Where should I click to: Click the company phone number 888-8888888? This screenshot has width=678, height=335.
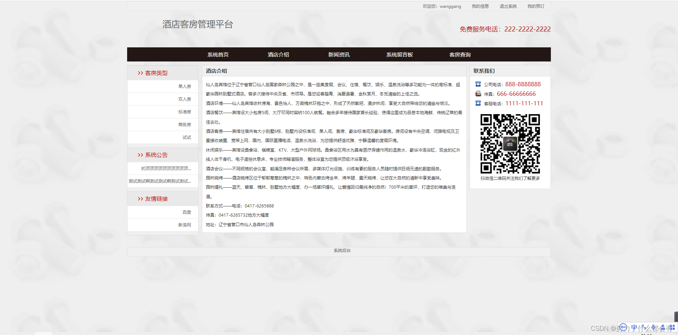[523, 84]
